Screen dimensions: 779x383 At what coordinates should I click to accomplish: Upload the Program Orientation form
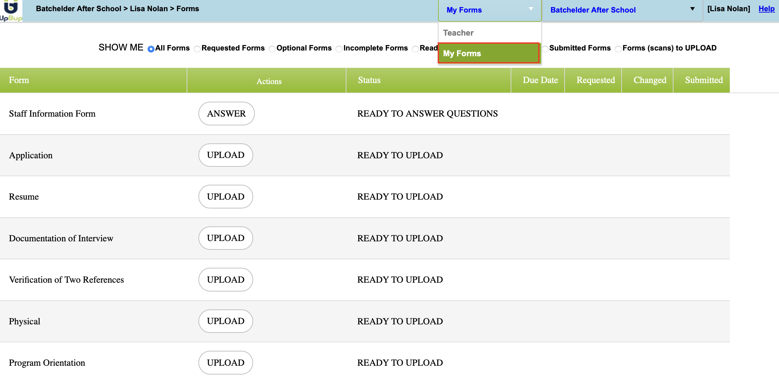[x=226, y=363]
